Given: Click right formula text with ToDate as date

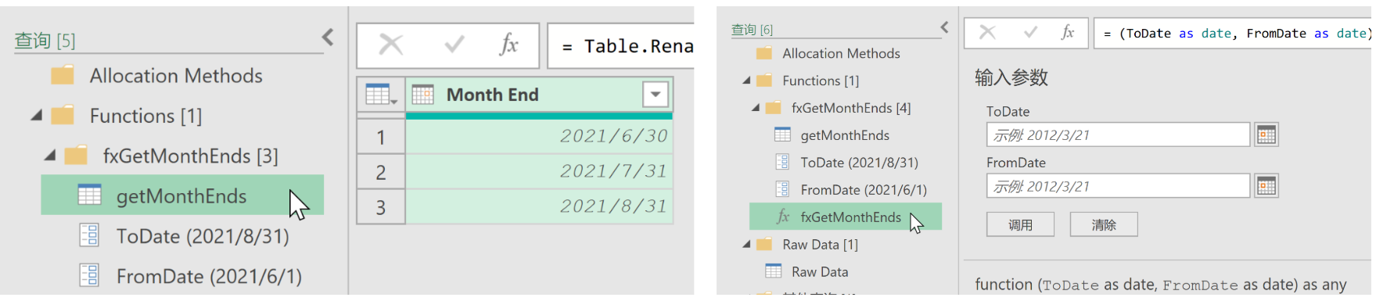Looking at the screenshot, I should coord(1237,34).
